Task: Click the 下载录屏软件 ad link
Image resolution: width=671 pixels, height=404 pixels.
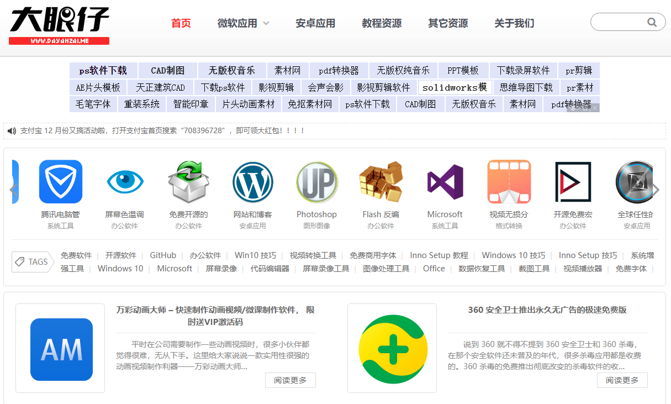Action: pos(523,70)
